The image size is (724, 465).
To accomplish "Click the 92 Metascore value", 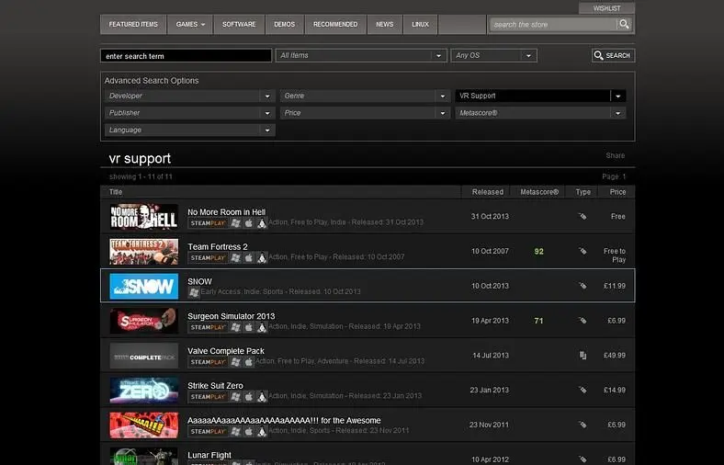I will tap(538, 251).
